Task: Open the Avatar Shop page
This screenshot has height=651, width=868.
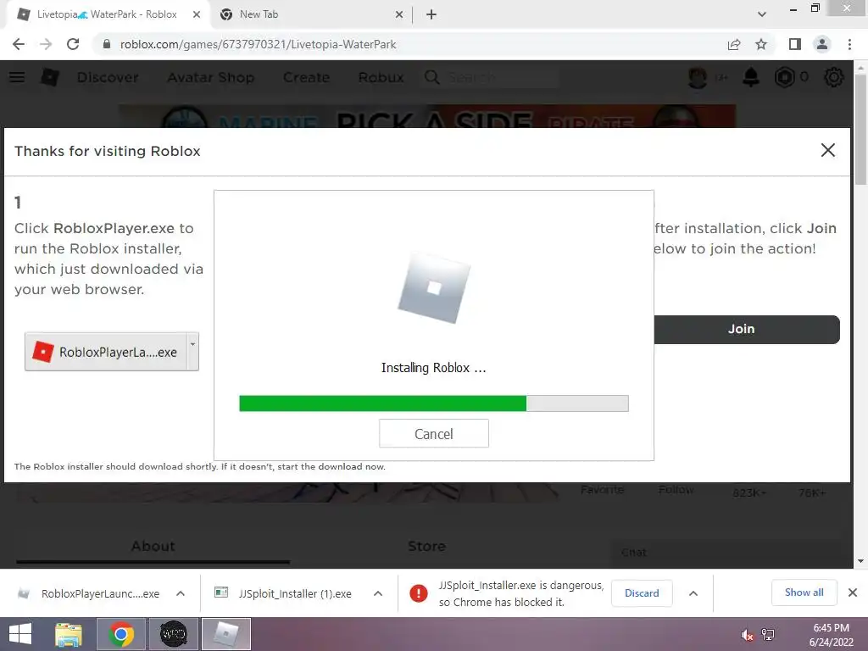Action: coord(211,77)
